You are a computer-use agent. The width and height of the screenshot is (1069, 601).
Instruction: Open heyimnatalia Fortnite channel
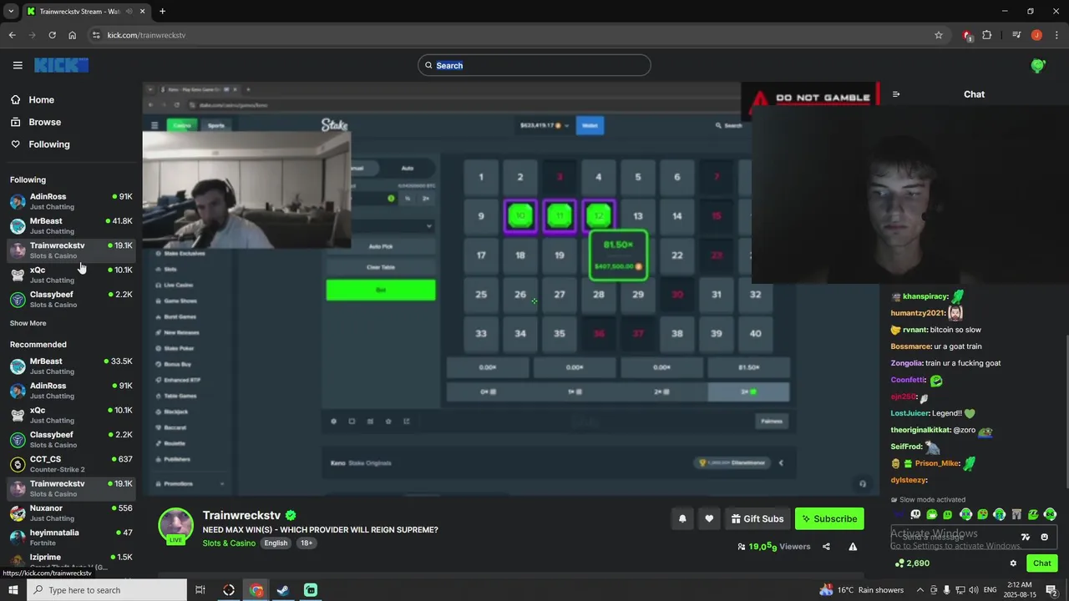point(71,537)
